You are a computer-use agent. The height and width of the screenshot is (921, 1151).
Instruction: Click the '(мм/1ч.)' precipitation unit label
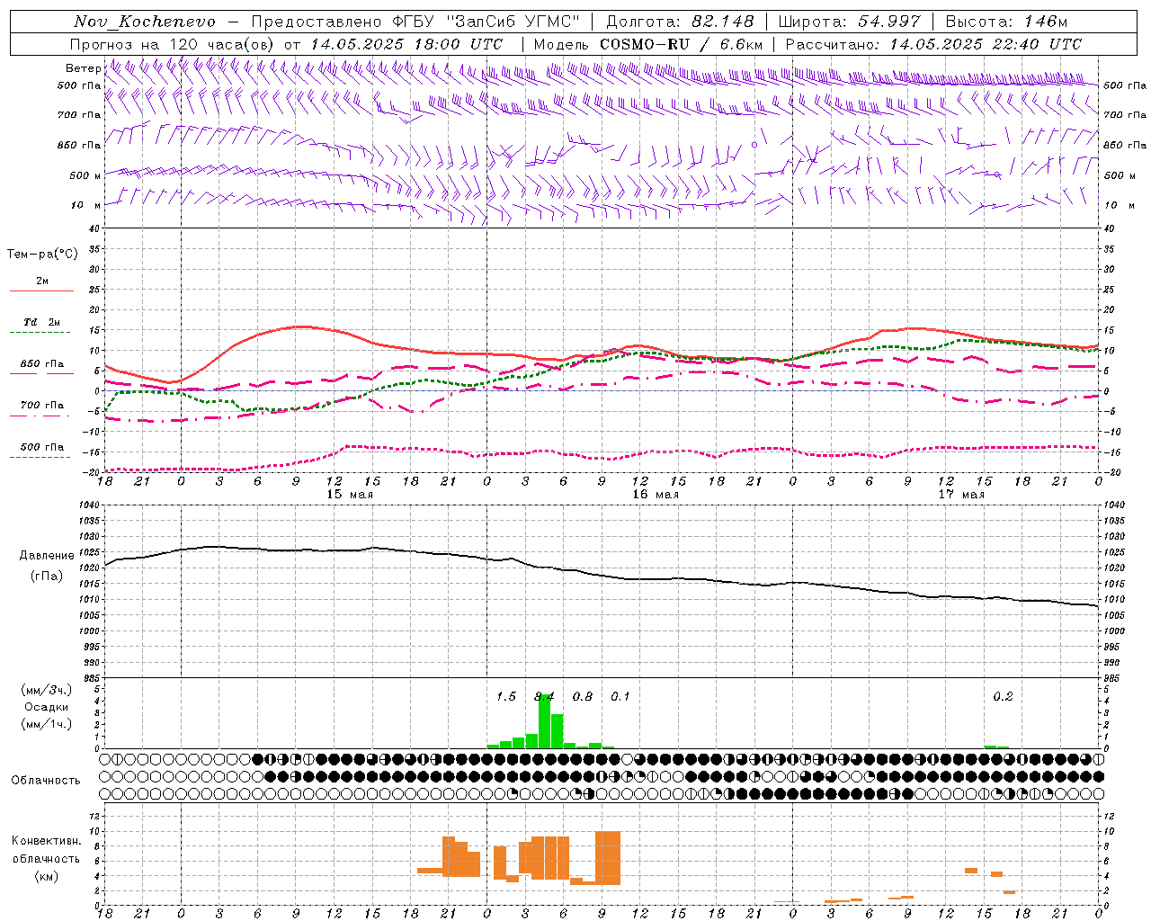pos(46,724)
